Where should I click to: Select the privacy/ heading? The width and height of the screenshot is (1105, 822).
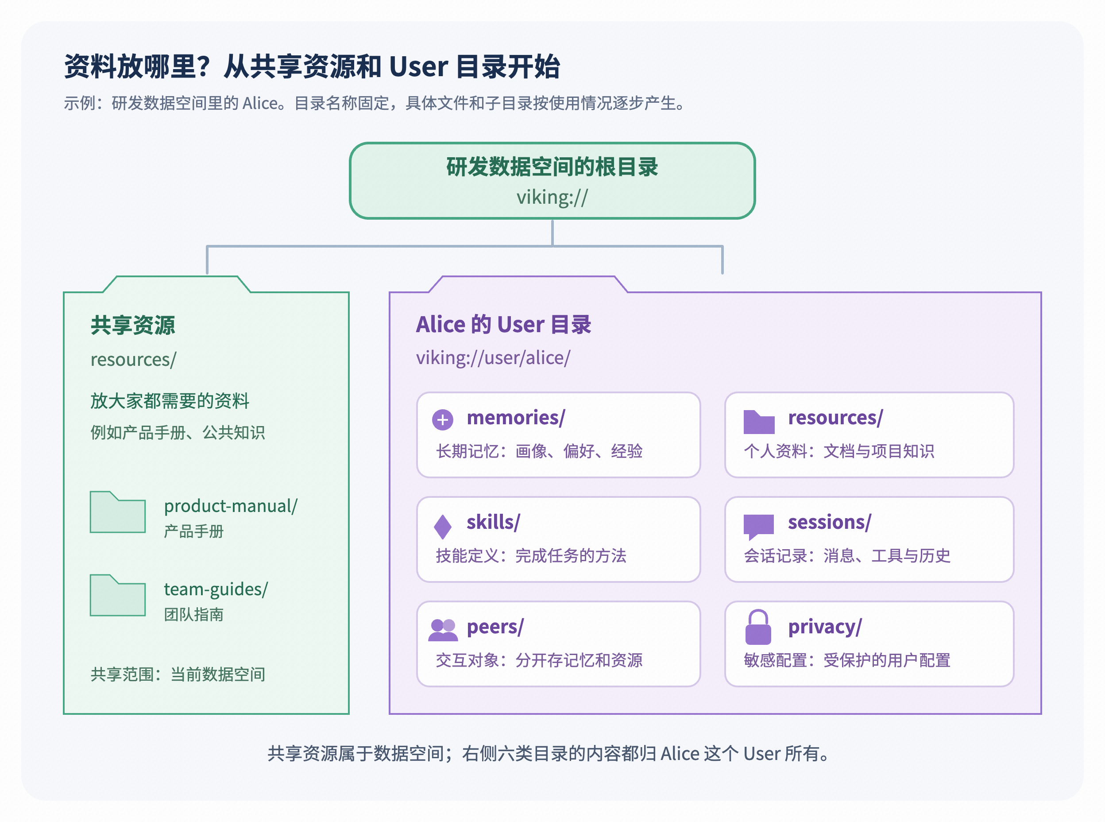pos(824,627)
